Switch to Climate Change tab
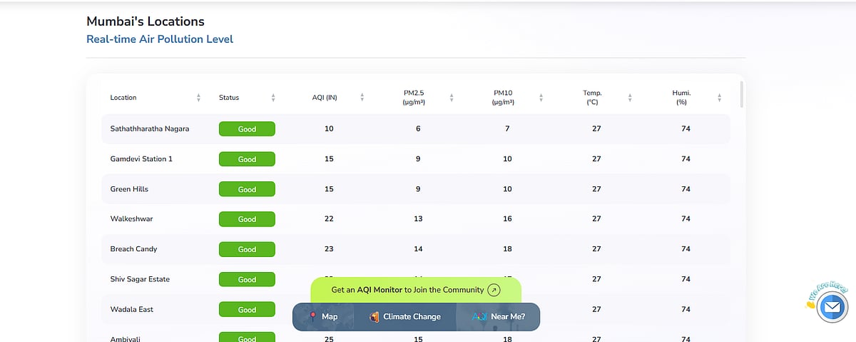This screenshot has height=342, width=856. tap(404, 316)
